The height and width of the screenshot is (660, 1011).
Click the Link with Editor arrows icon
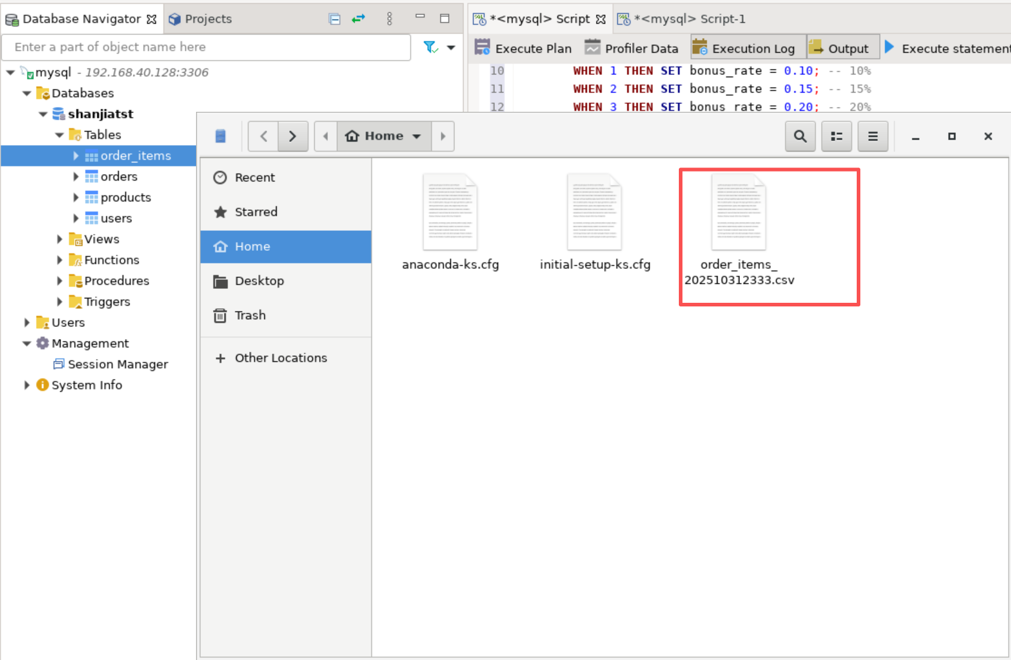tap(358, 19)
